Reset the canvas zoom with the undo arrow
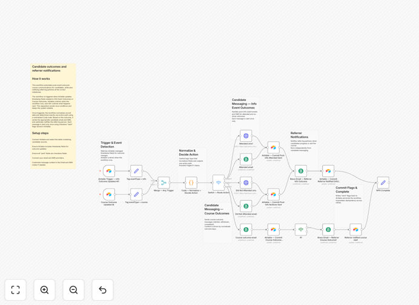Image resolution: width=419 pixels, height=305 pixels. (x=102, y=290)
